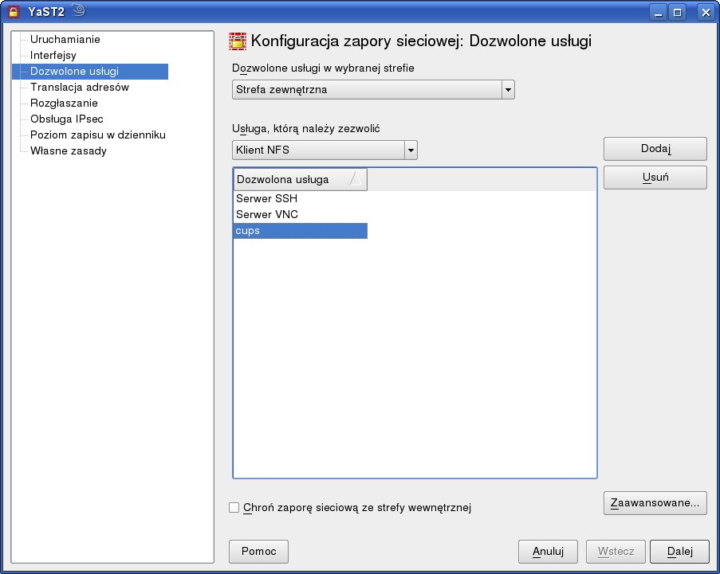The width and height of the screenshot is (720, 574).
Task: Open Translacja adresów section
Action: coord(79,87)
